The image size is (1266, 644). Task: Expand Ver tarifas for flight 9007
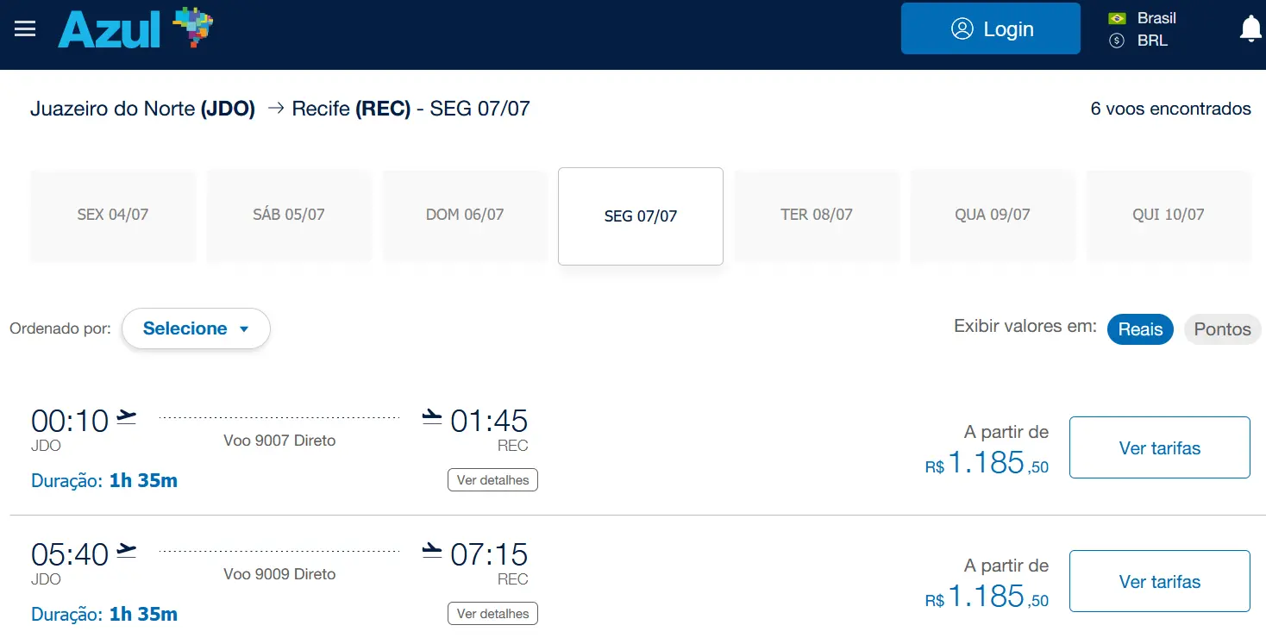[1159, 447]
